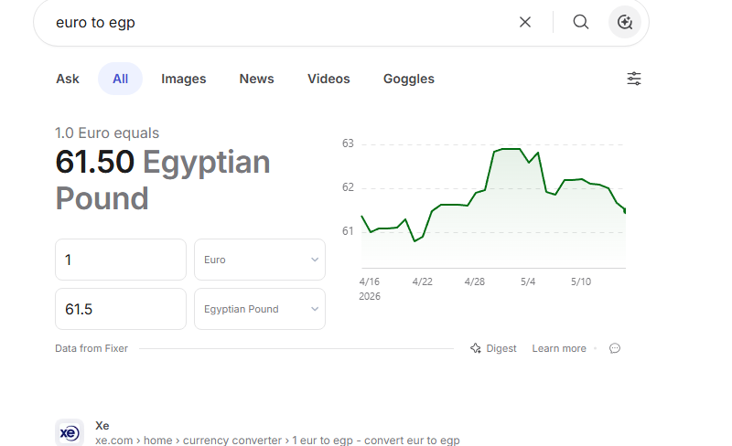
Task: Click the xe.com breadcrumb URL
Action: point(277,440)
